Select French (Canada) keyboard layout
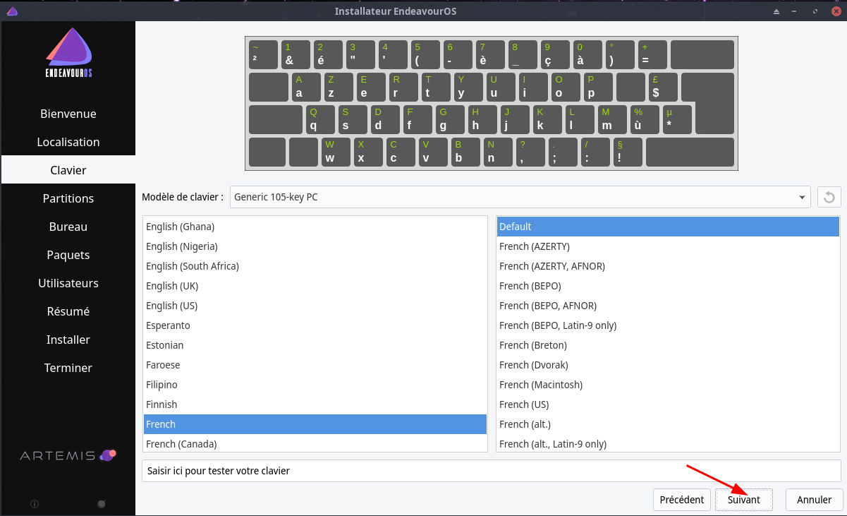847x516 pixels. 181,444
